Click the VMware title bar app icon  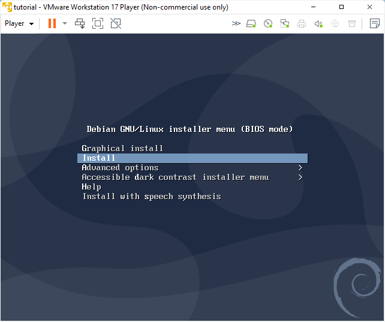point(7,7)
